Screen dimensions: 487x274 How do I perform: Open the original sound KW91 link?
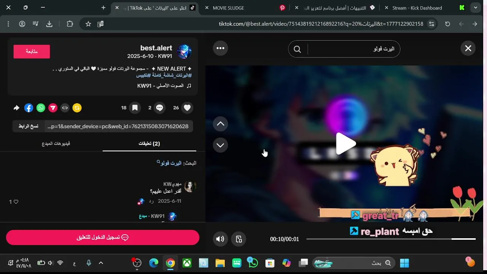pos(164,86)
